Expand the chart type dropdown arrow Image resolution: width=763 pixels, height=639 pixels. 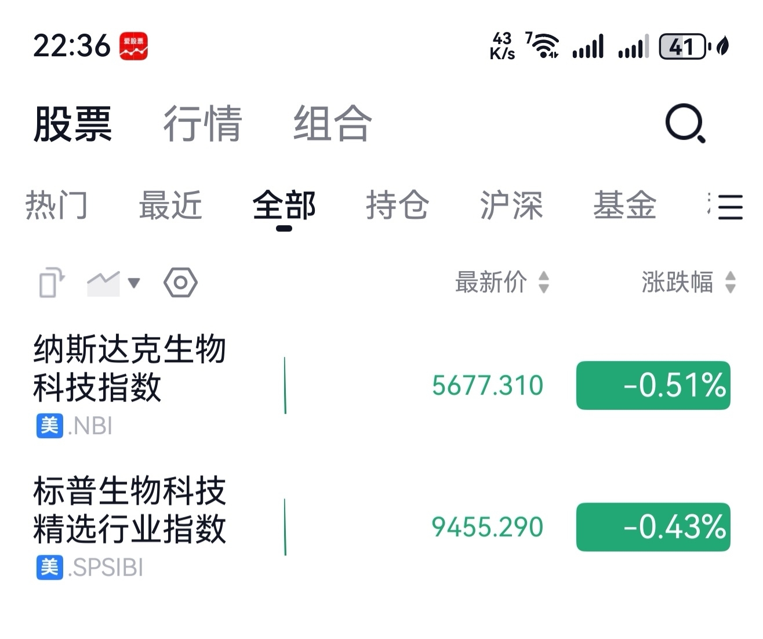click(x=134, y=283)
